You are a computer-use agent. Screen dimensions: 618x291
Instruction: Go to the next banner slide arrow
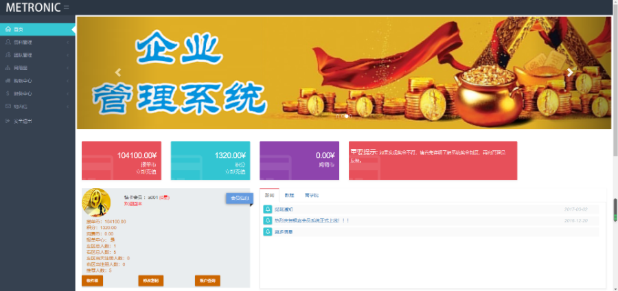click(570, 73)
